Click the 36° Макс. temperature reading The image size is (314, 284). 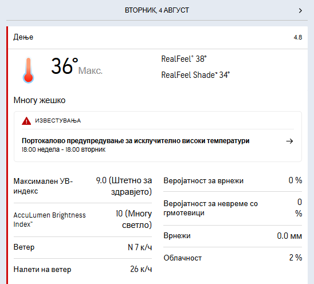(77, 66)
